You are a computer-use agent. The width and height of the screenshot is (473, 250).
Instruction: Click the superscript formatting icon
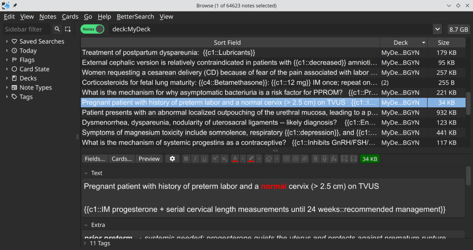point(215,159)
